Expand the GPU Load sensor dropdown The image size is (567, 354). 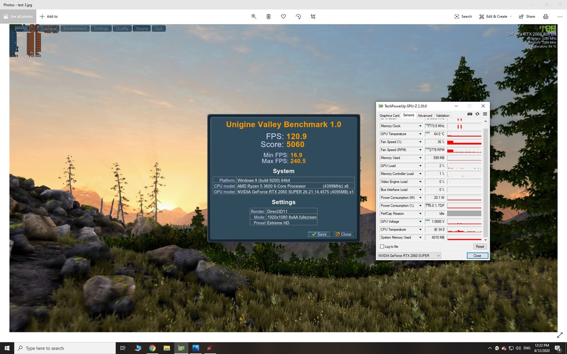click(420, 166)
